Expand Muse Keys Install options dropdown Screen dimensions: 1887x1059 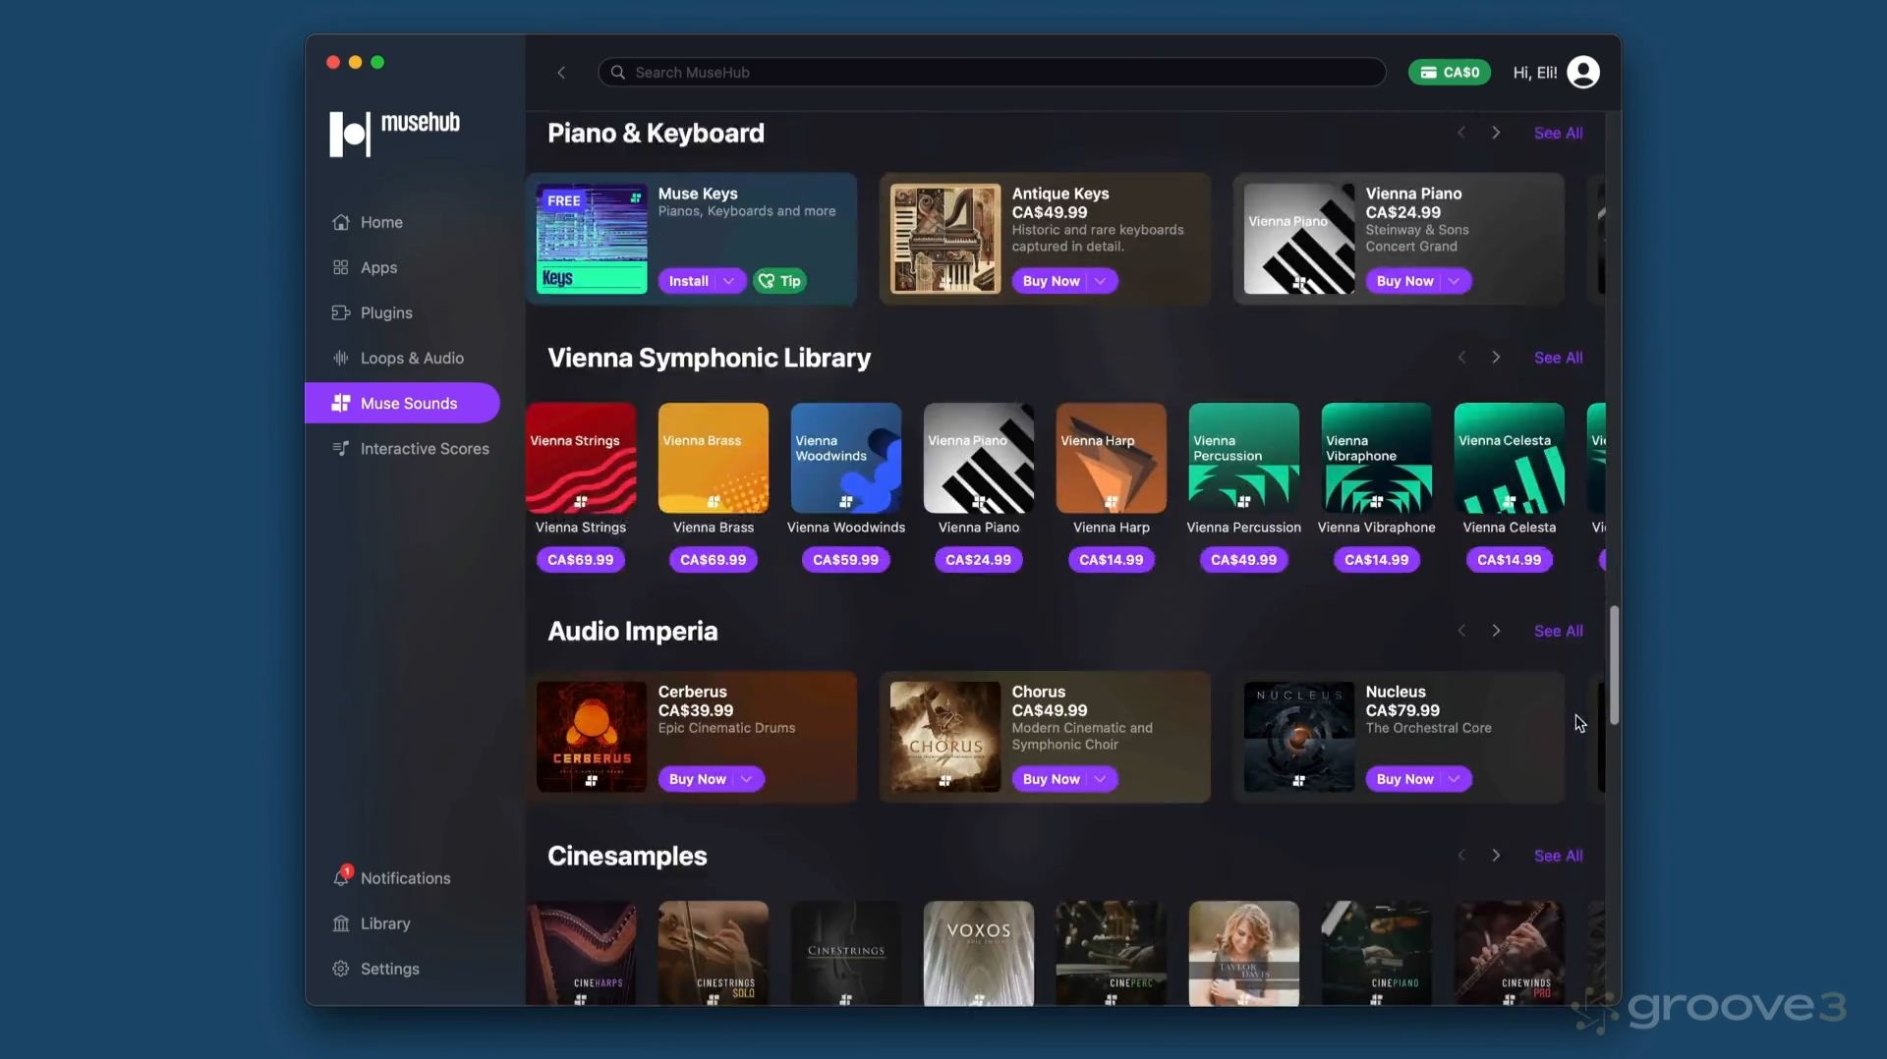point(729,281)
